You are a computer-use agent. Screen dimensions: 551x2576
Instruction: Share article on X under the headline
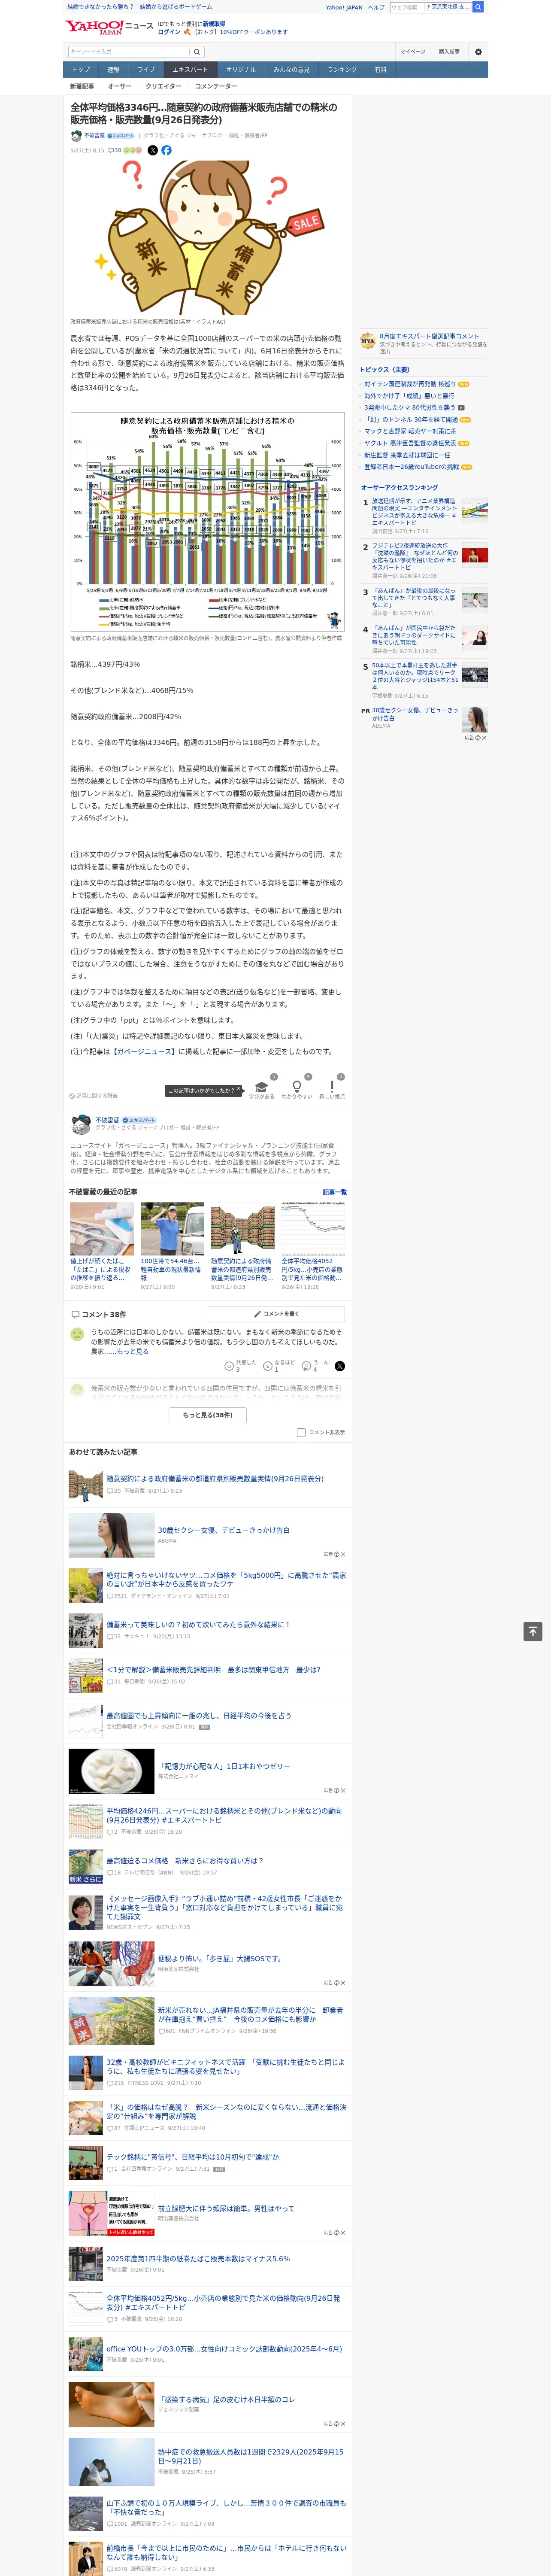point(153,150)
